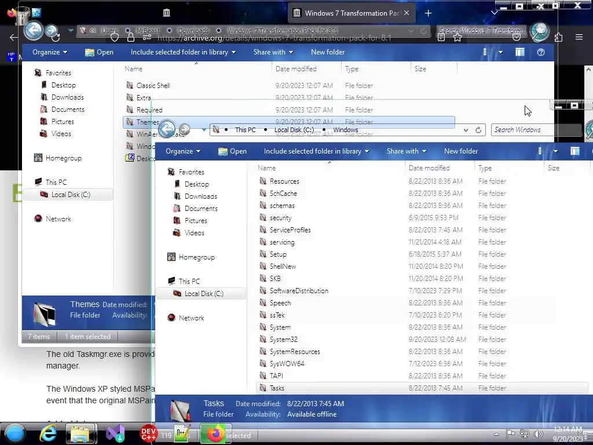Viewport: 593px width, 445px height.
Task: Click the Local Disk (C:) breadcrumb in the address bar
Action: 294,130
